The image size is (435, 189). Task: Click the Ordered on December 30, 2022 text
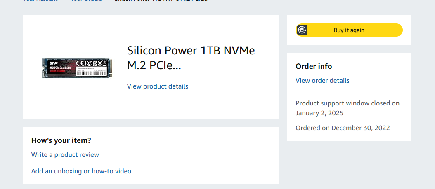(x=343, y=128)
